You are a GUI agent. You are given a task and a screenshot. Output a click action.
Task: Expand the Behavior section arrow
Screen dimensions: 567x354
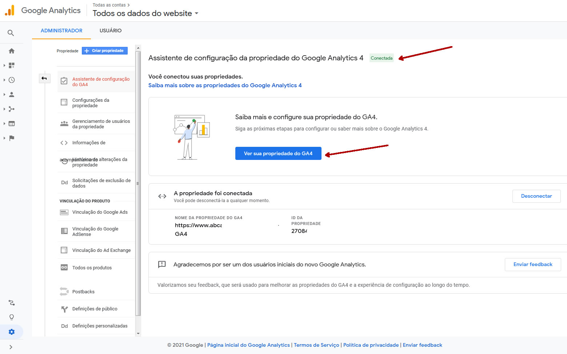tap(4, 124)
